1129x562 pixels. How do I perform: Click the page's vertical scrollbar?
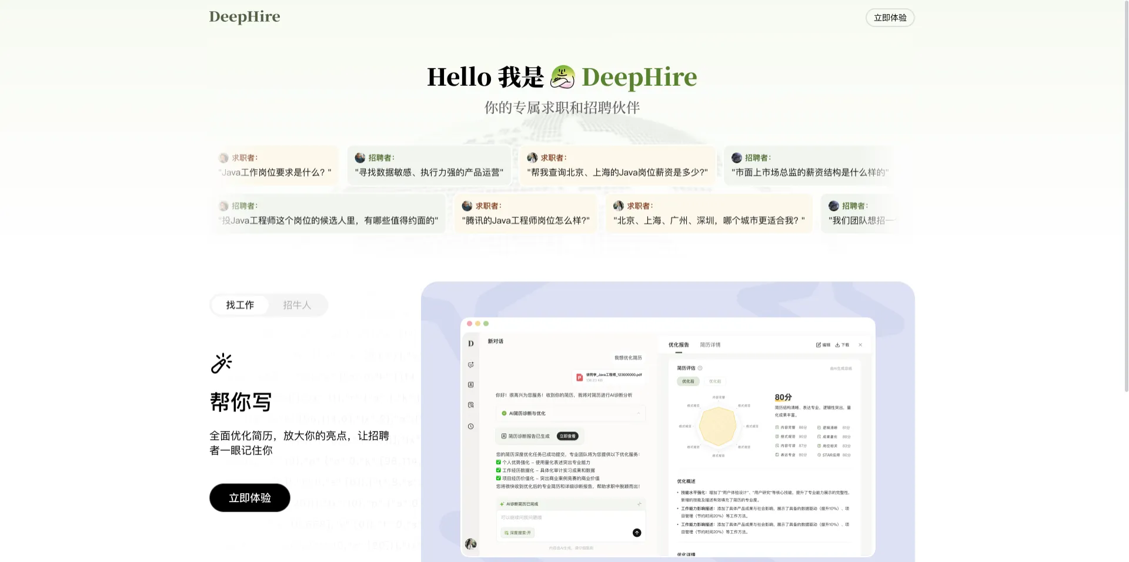click(x=1126, y=194)
